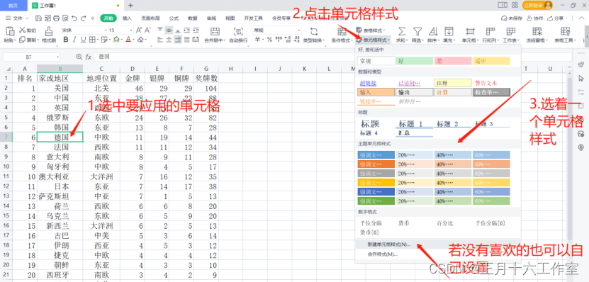Image resolution: width=589 pixels, height=282 pixels.
Task: Open the Copy (复制) dropdown arrow
Action: 39,40
